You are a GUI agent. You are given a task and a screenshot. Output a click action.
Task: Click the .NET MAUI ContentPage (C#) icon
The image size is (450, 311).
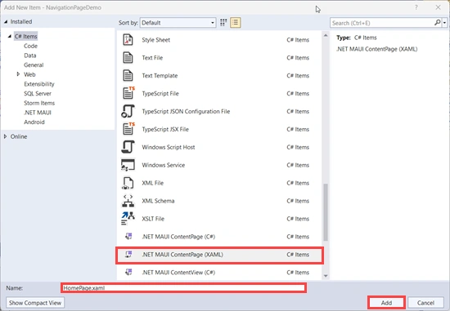click(x=128, y=236)
